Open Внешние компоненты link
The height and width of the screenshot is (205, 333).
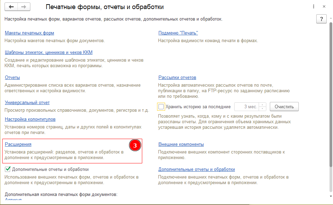click(181, 144)
